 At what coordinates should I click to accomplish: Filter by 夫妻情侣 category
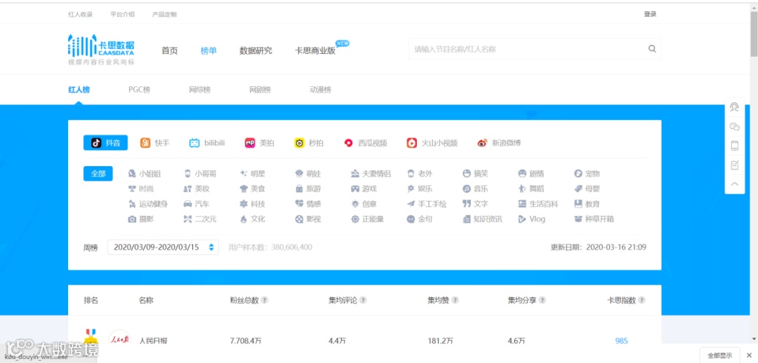tap(371, 174)
